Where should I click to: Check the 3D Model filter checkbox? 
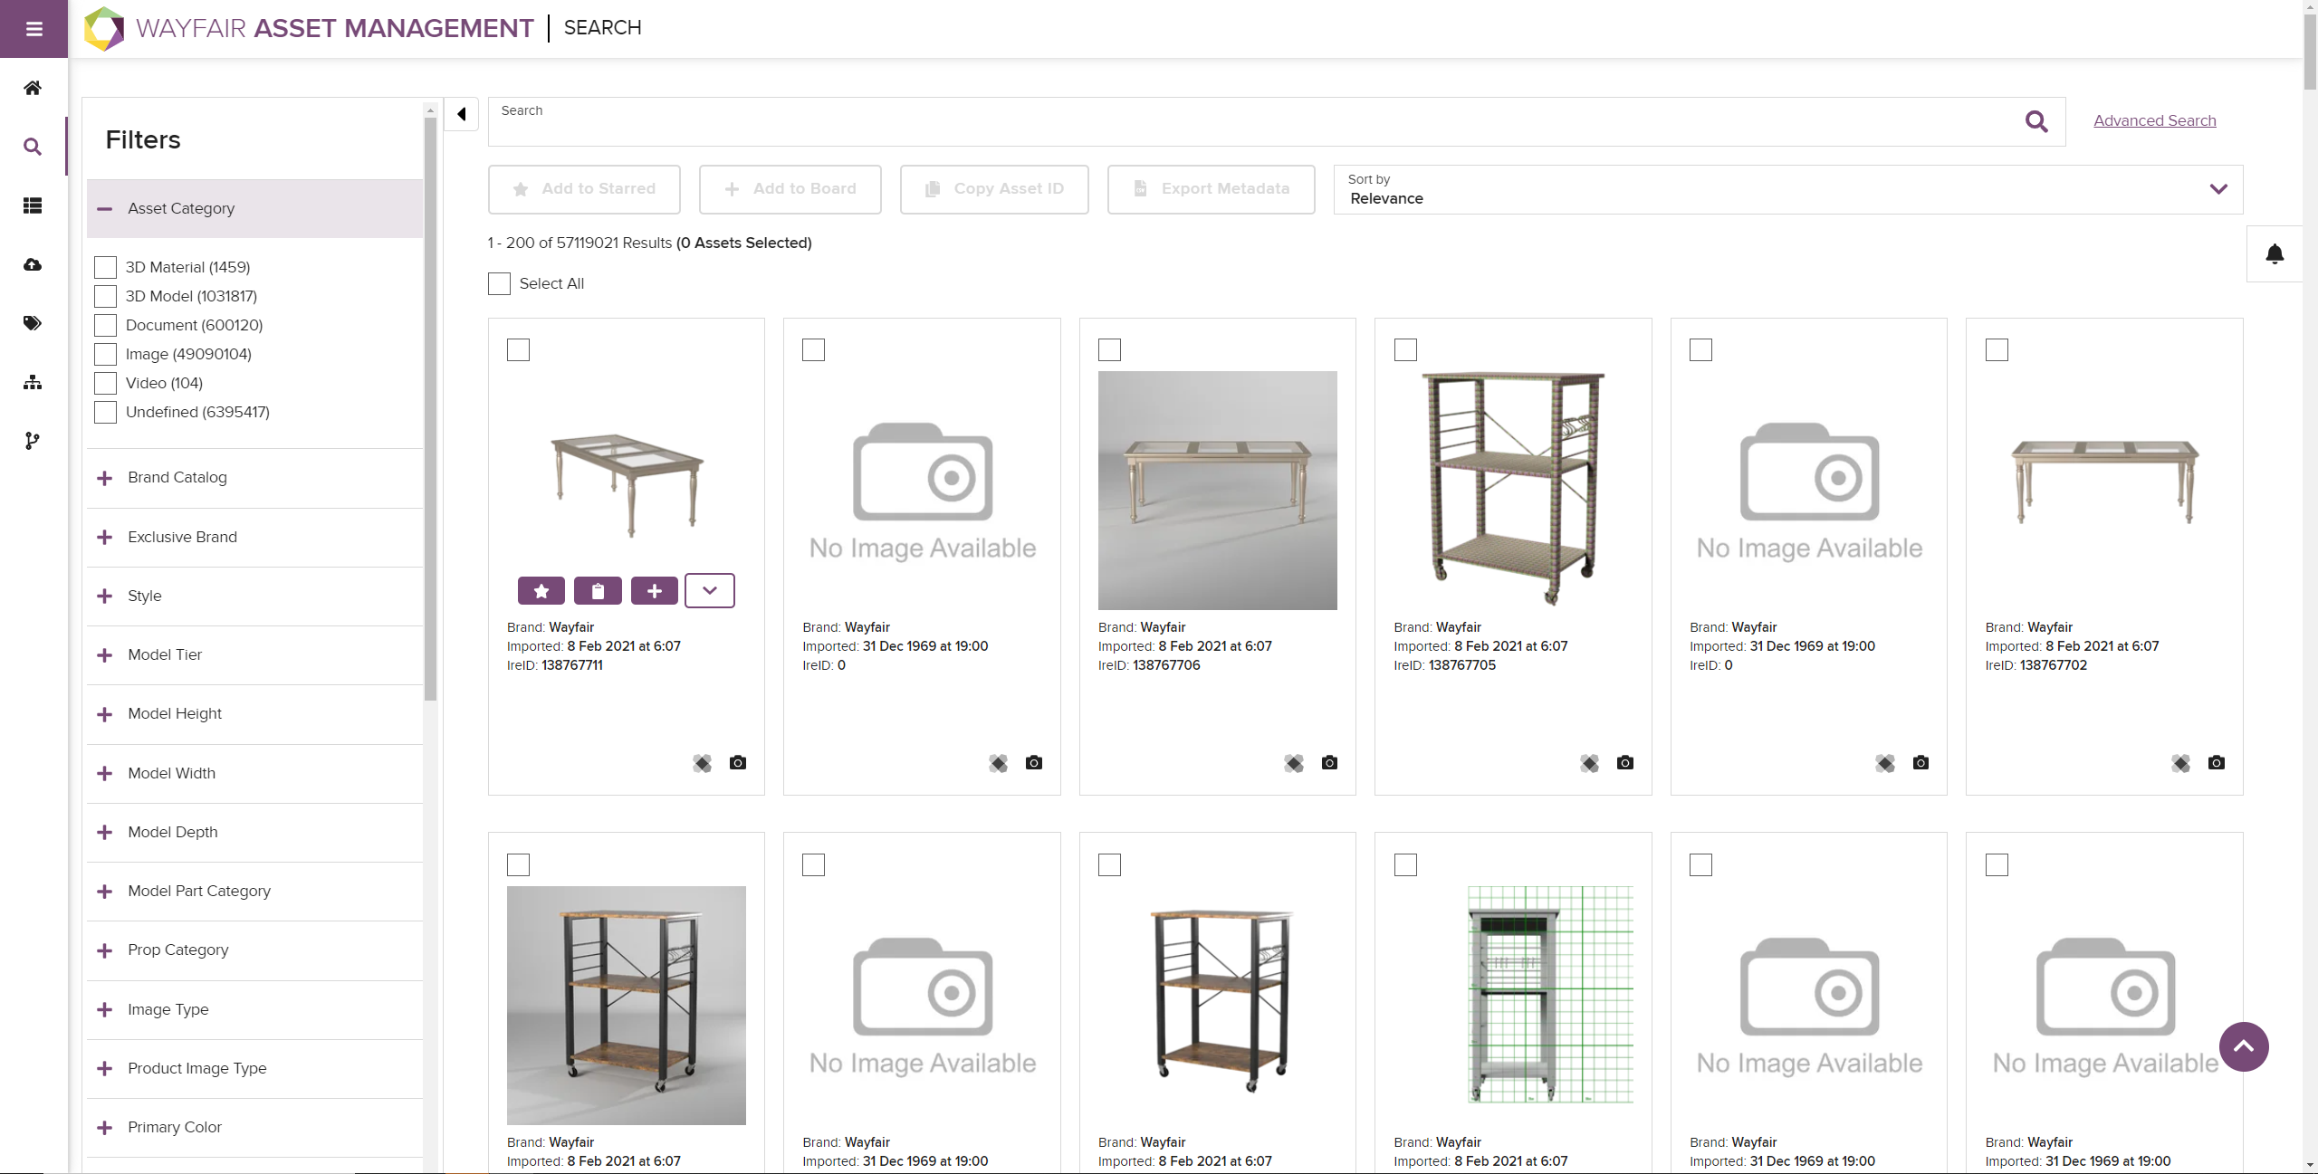(106, 296)
